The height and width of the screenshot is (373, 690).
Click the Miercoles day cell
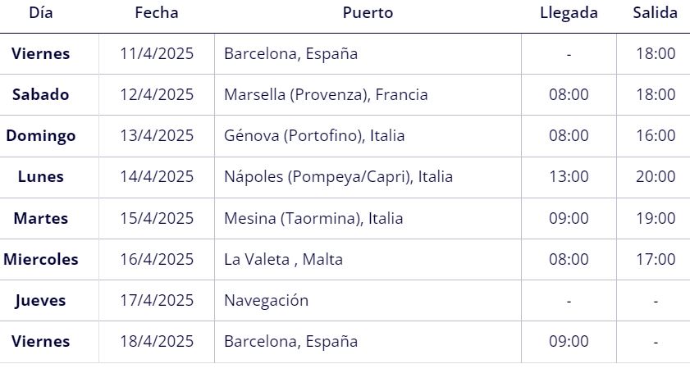click(x=41, y=259)
